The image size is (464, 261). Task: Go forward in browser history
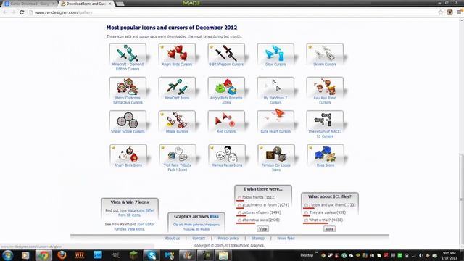tap(13, 12)
